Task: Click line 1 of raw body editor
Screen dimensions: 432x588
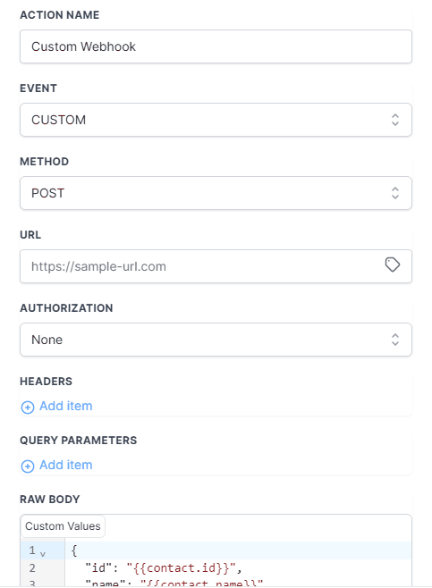Action: (x=238, y=550)
